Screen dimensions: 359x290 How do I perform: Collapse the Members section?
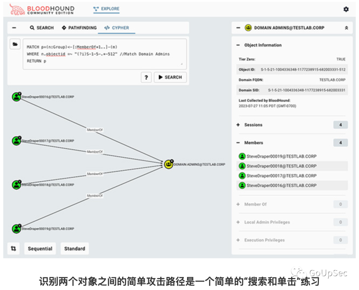[x=238, y=143]
